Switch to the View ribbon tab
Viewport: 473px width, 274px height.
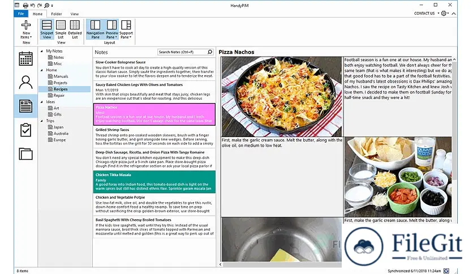75,14
